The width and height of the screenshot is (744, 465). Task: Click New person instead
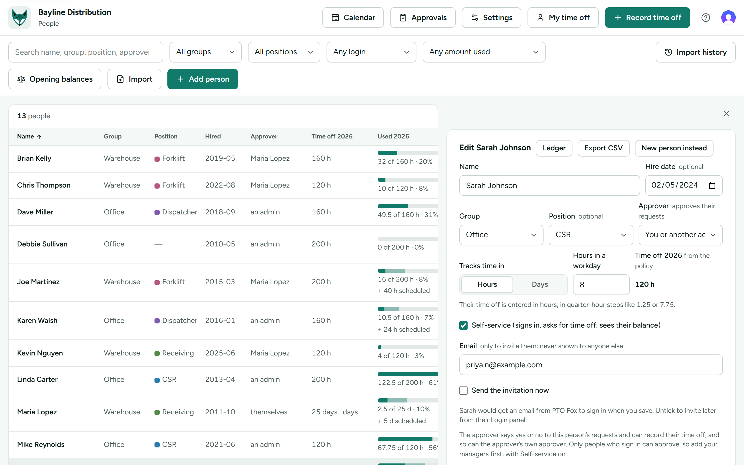tap(674, 148)
